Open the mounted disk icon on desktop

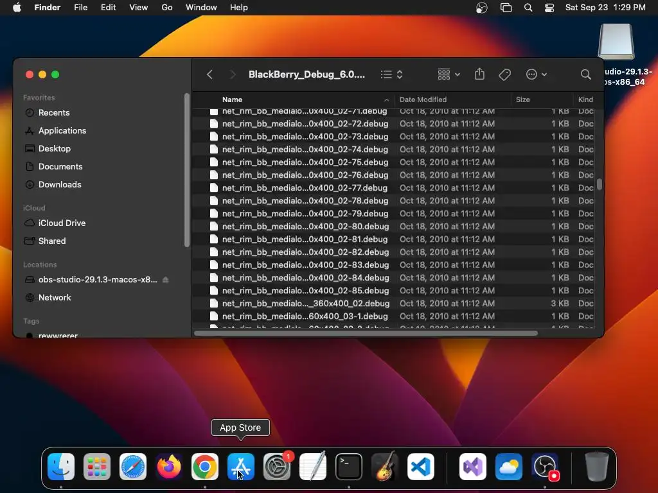tap(616, 42)
